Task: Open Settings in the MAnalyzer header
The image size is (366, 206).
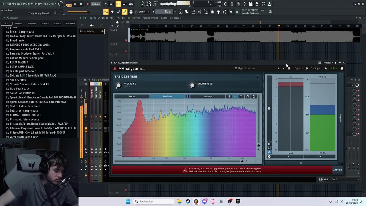Action: [x=315, y=68]
